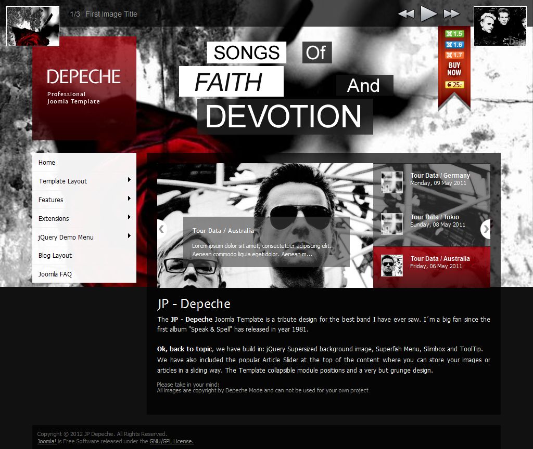This screenshot has height=449, width=533.
Task: Select the Tour Data Tokio thumbnail
Action: (x=392, y=223)
